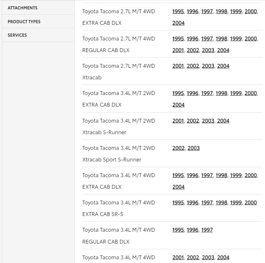265x263 pixels.
Task: Click 1997 for 3.4L 4WD REGULAR CAB DLX
Action: click(x=207, y=230)
